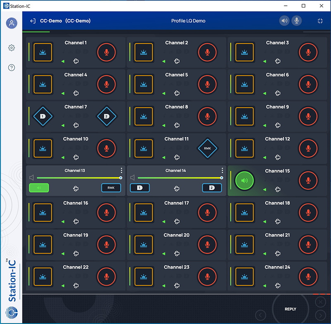Toggle the Channel 15 talk microphone
This screenshot has width=331, height=324.
[x=308, y=181]
